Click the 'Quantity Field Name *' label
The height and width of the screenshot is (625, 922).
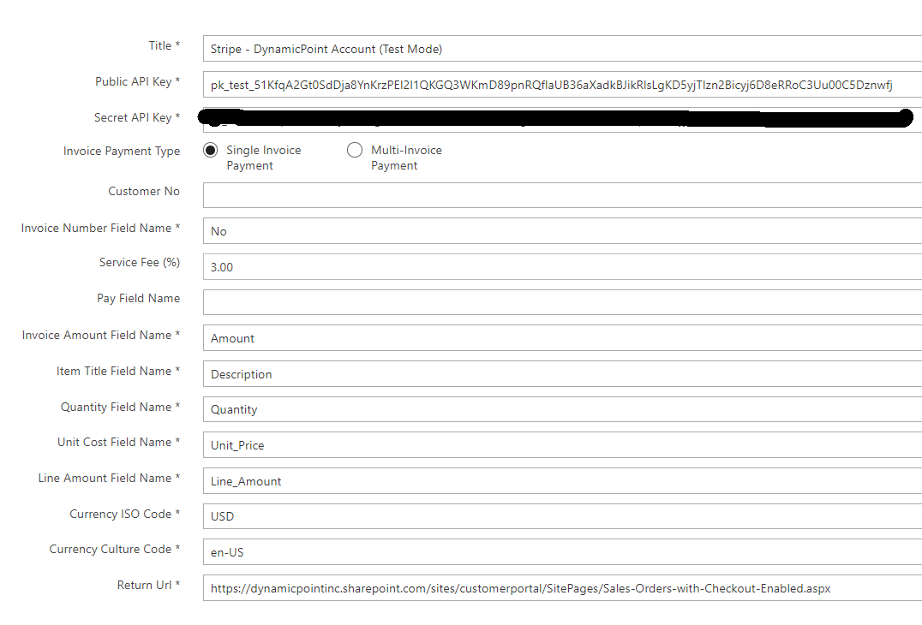pyautogui.click(x=121, y=407)
